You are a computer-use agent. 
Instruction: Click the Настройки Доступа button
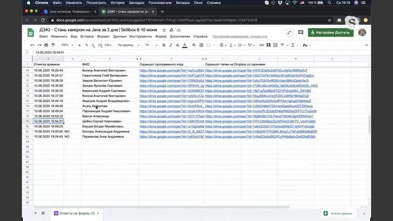coord(330,33)
